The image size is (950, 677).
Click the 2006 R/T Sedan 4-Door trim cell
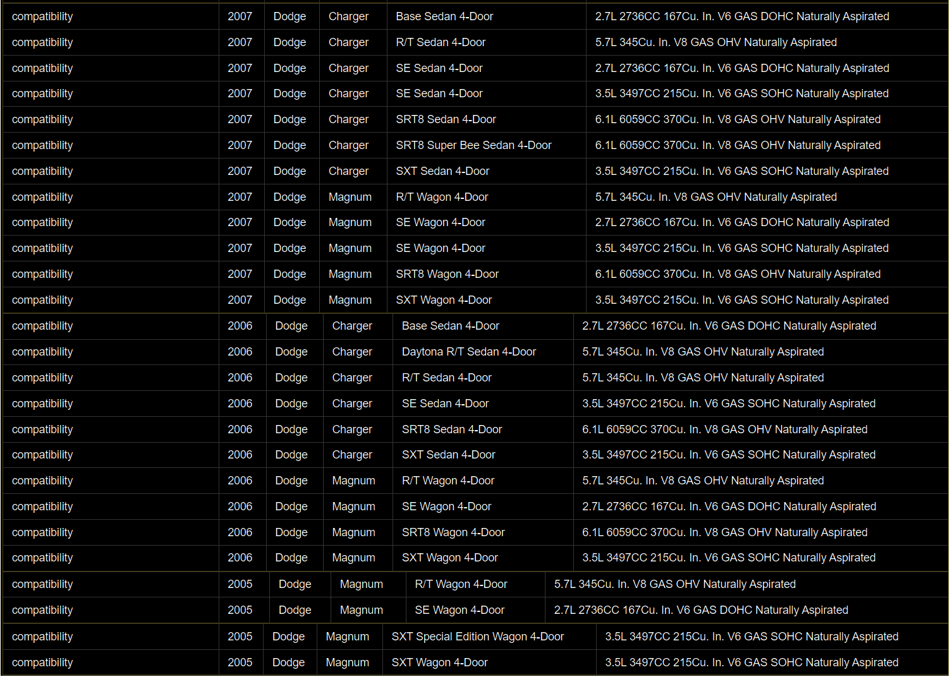coord(446,378)
